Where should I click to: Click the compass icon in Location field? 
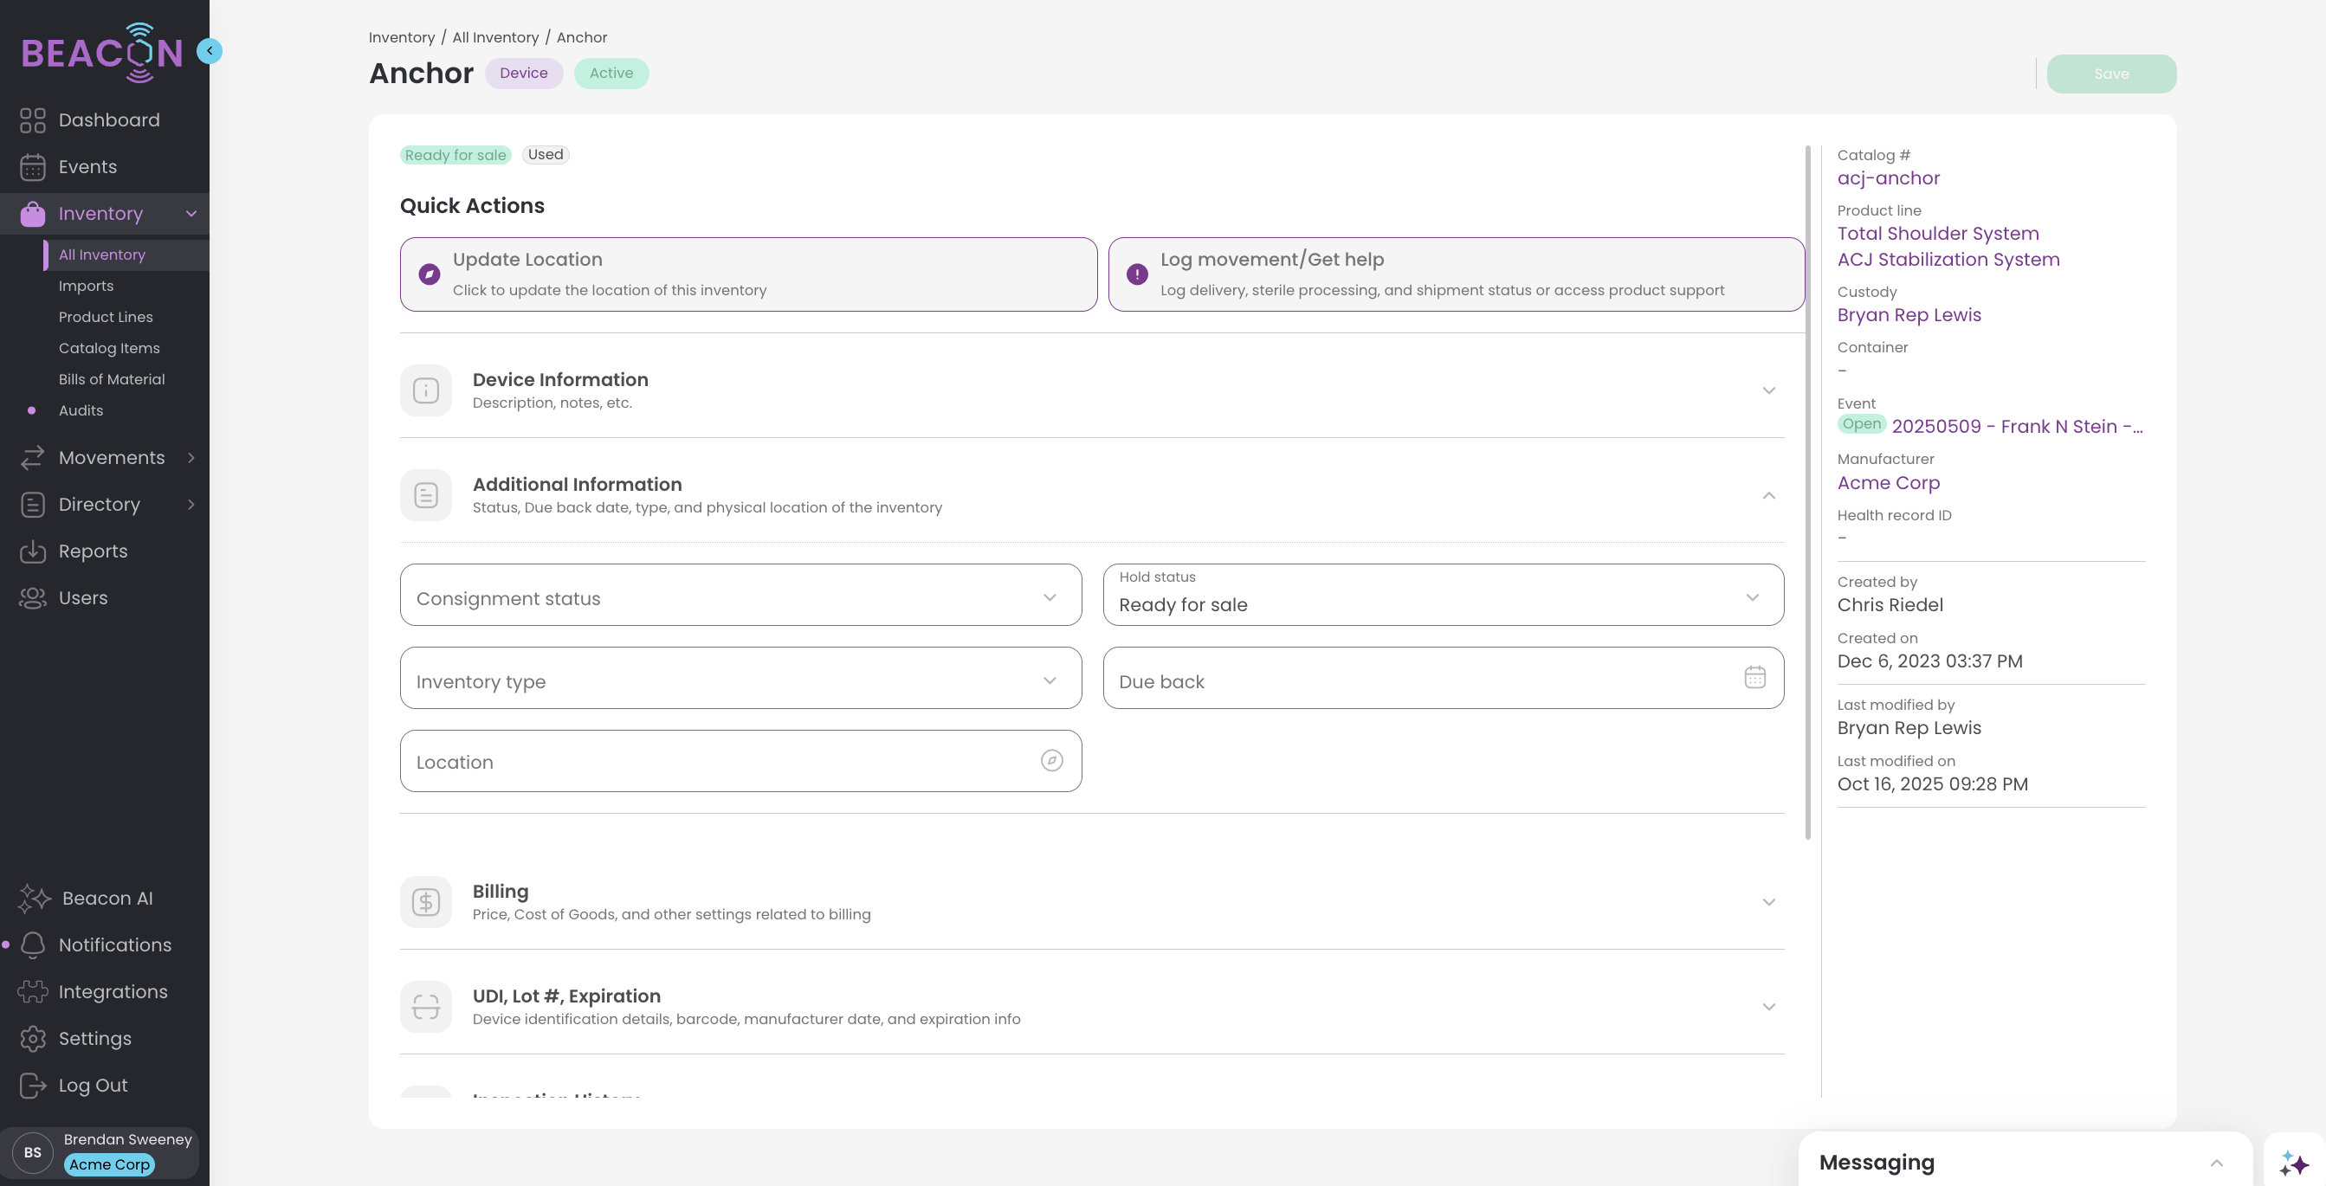(x=1051, y=760)
